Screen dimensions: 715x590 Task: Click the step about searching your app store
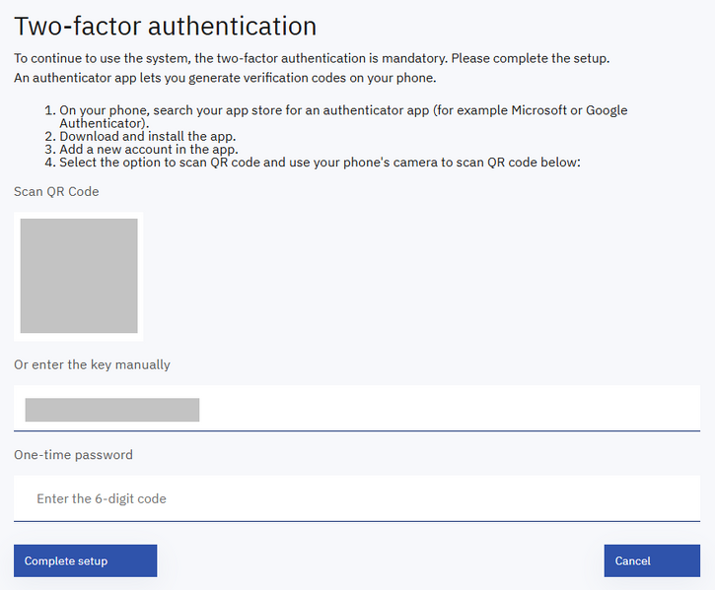click(x=343, y=116)
